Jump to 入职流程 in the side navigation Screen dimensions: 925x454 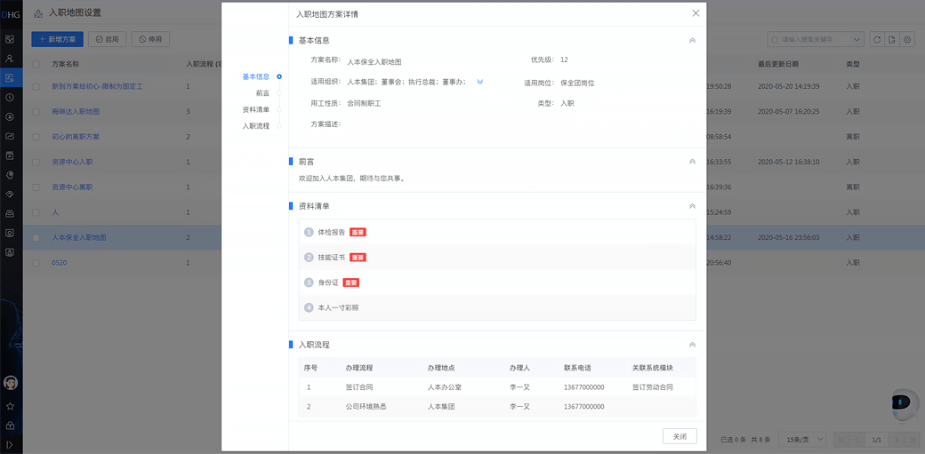[x=256, y=126]
